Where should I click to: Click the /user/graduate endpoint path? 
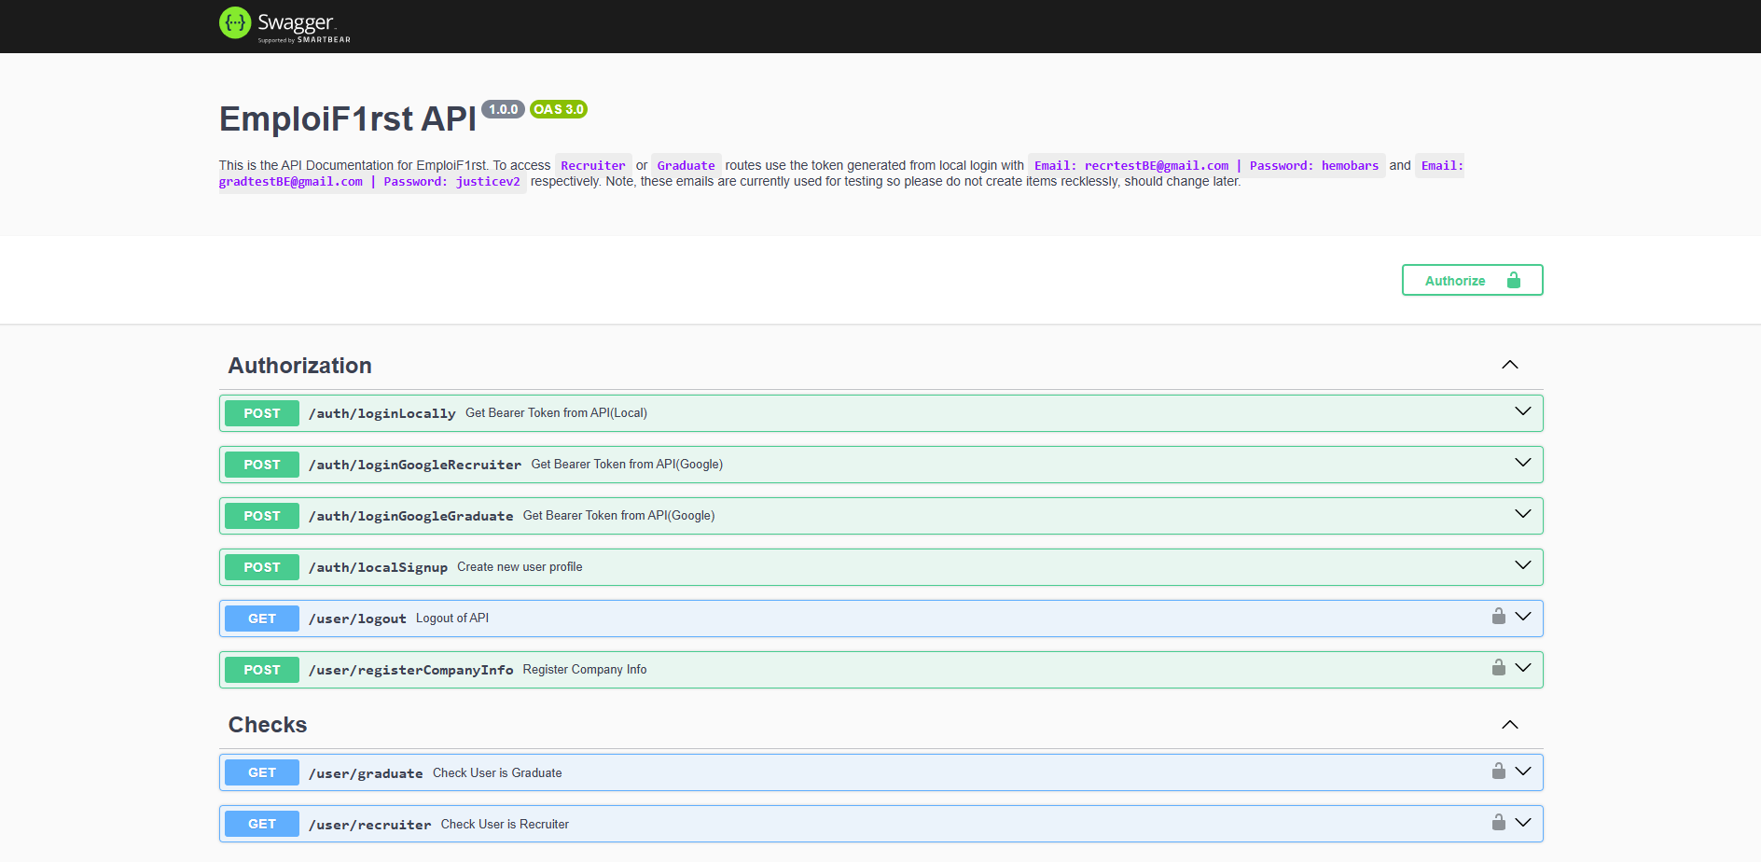(366, 773)
